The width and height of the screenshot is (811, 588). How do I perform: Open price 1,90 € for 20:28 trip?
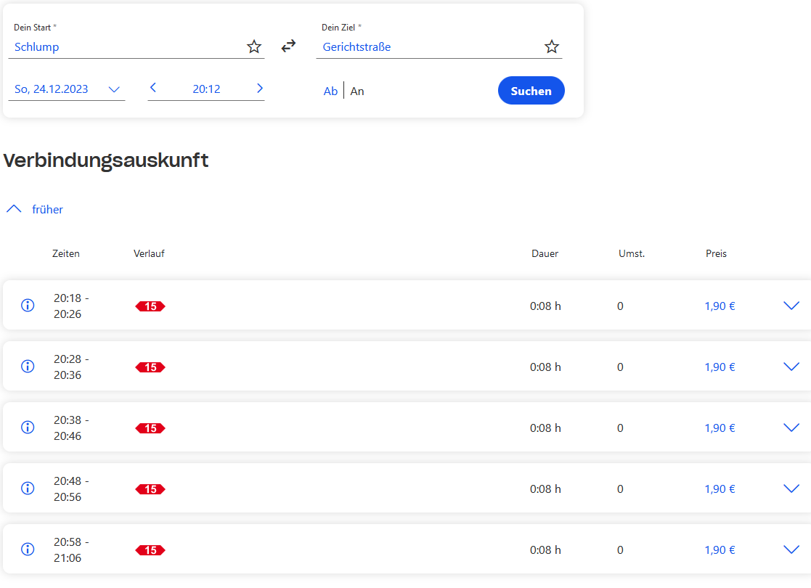pyautogui.click(x=720, y=367)
